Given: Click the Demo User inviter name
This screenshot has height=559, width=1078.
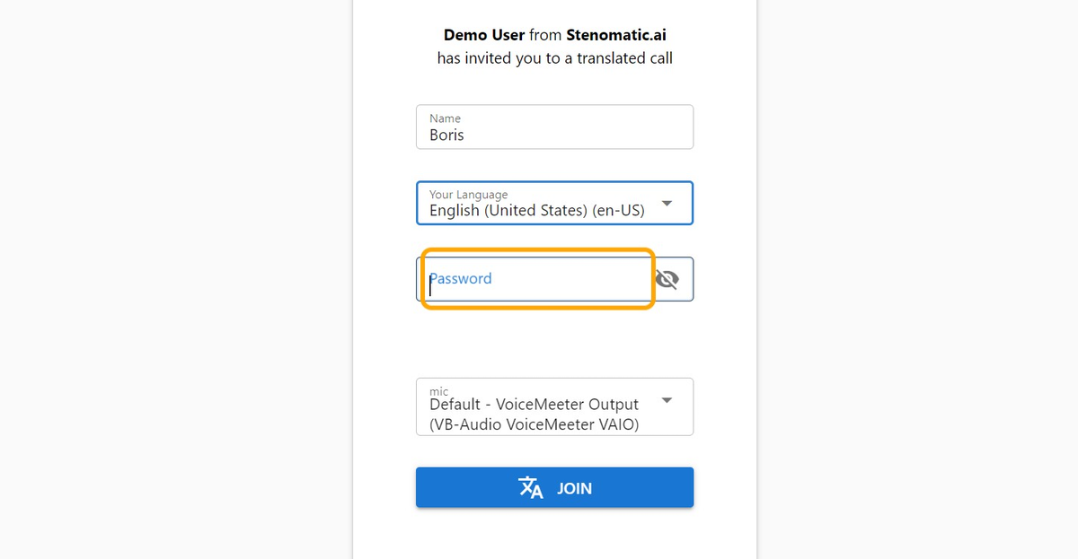Looking at the screenshot, I should (x=484, y=36).
